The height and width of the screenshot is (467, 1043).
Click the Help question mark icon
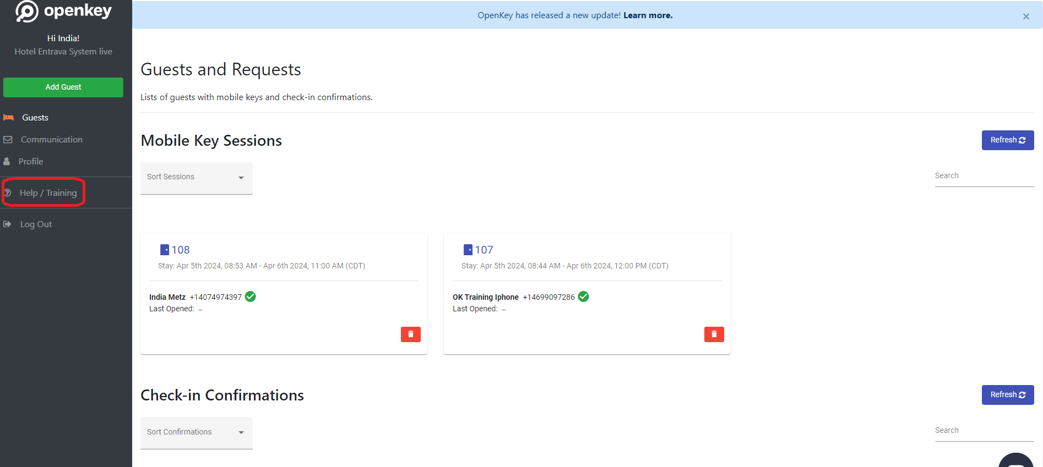[x=8, y=193]
